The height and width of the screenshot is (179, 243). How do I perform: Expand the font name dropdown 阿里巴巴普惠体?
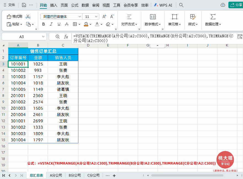click(x=80, y=16)
